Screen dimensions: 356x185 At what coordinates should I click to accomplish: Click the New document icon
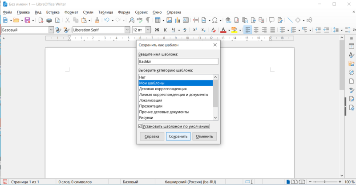tap(5, 20)
